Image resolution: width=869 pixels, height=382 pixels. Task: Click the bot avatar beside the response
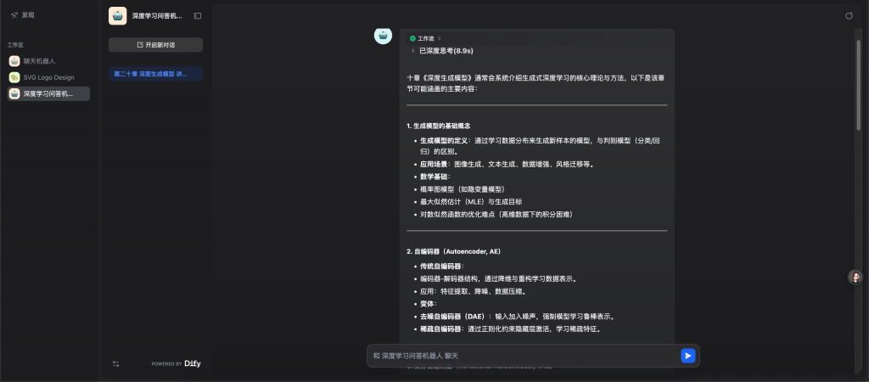(x=383, y=36)
